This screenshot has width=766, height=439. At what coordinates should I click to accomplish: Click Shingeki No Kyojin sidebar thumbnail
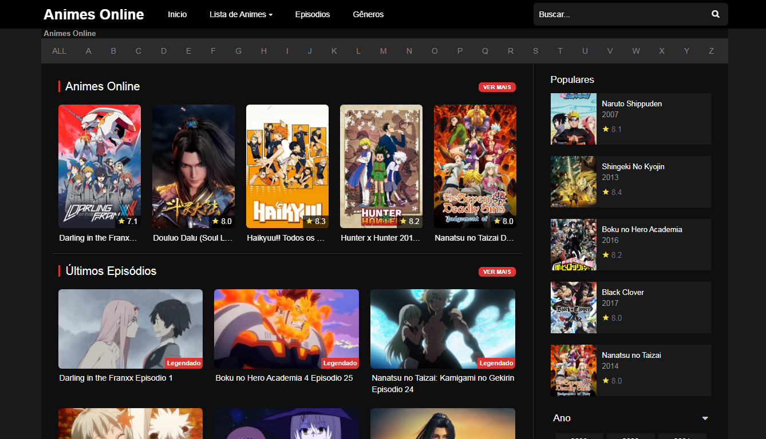tap(574, 182)
